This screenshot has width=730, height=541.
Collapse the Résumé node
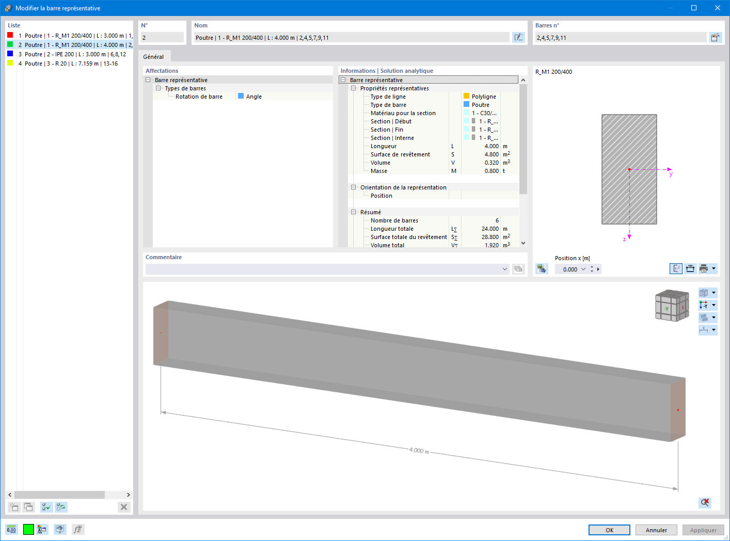(x=354, y=212)
